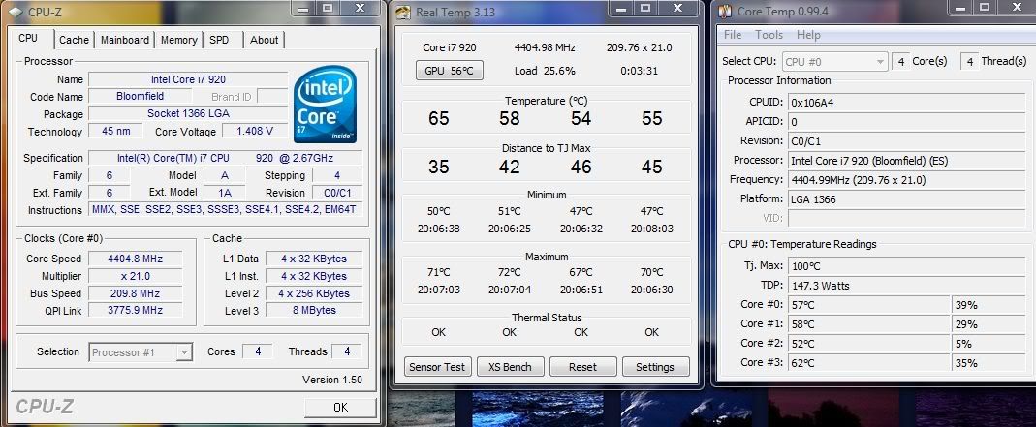
Task: Close the CPU-Z window
Action: [x=361, y=9]
